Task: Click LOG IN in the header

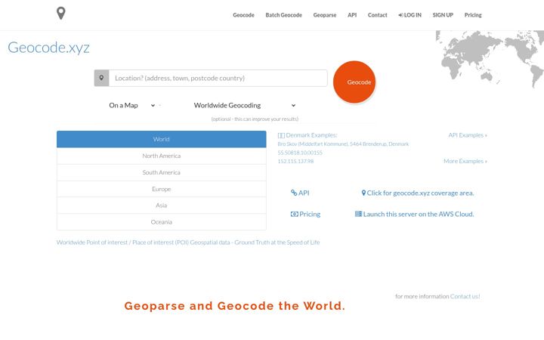Action: [410, 15]
